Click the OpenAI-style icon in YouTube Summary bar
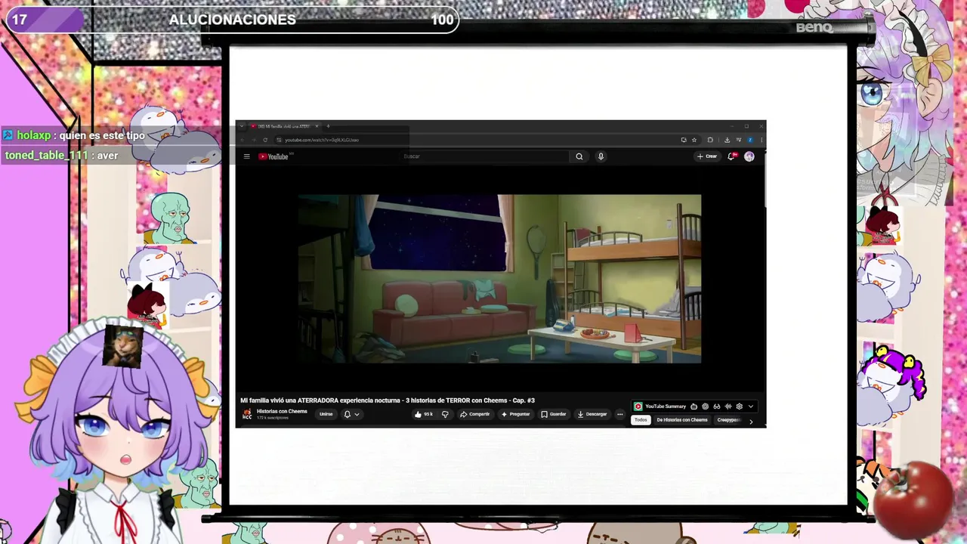967x544 pixels. tap(705, 406)
